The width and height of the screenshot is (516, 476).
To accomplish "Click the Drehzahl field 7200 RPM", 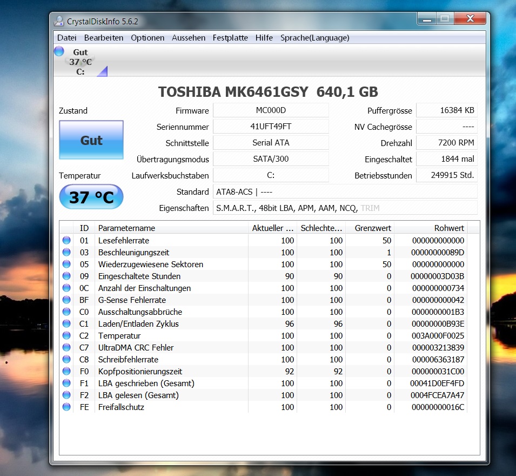I will [x=447, y=143].
